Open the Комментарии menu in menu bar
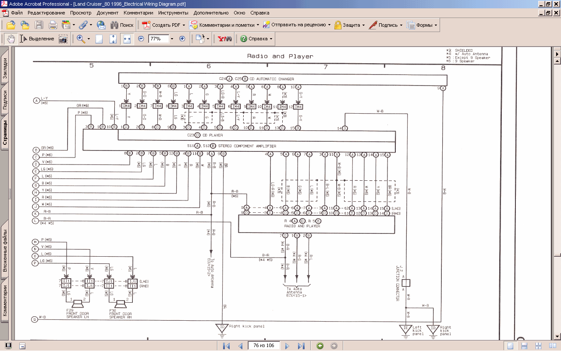This screenshot has height=351, width=561. point(138,13)
